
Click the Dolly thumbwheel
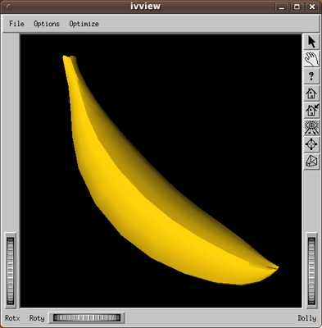click(x=311, y=271)
